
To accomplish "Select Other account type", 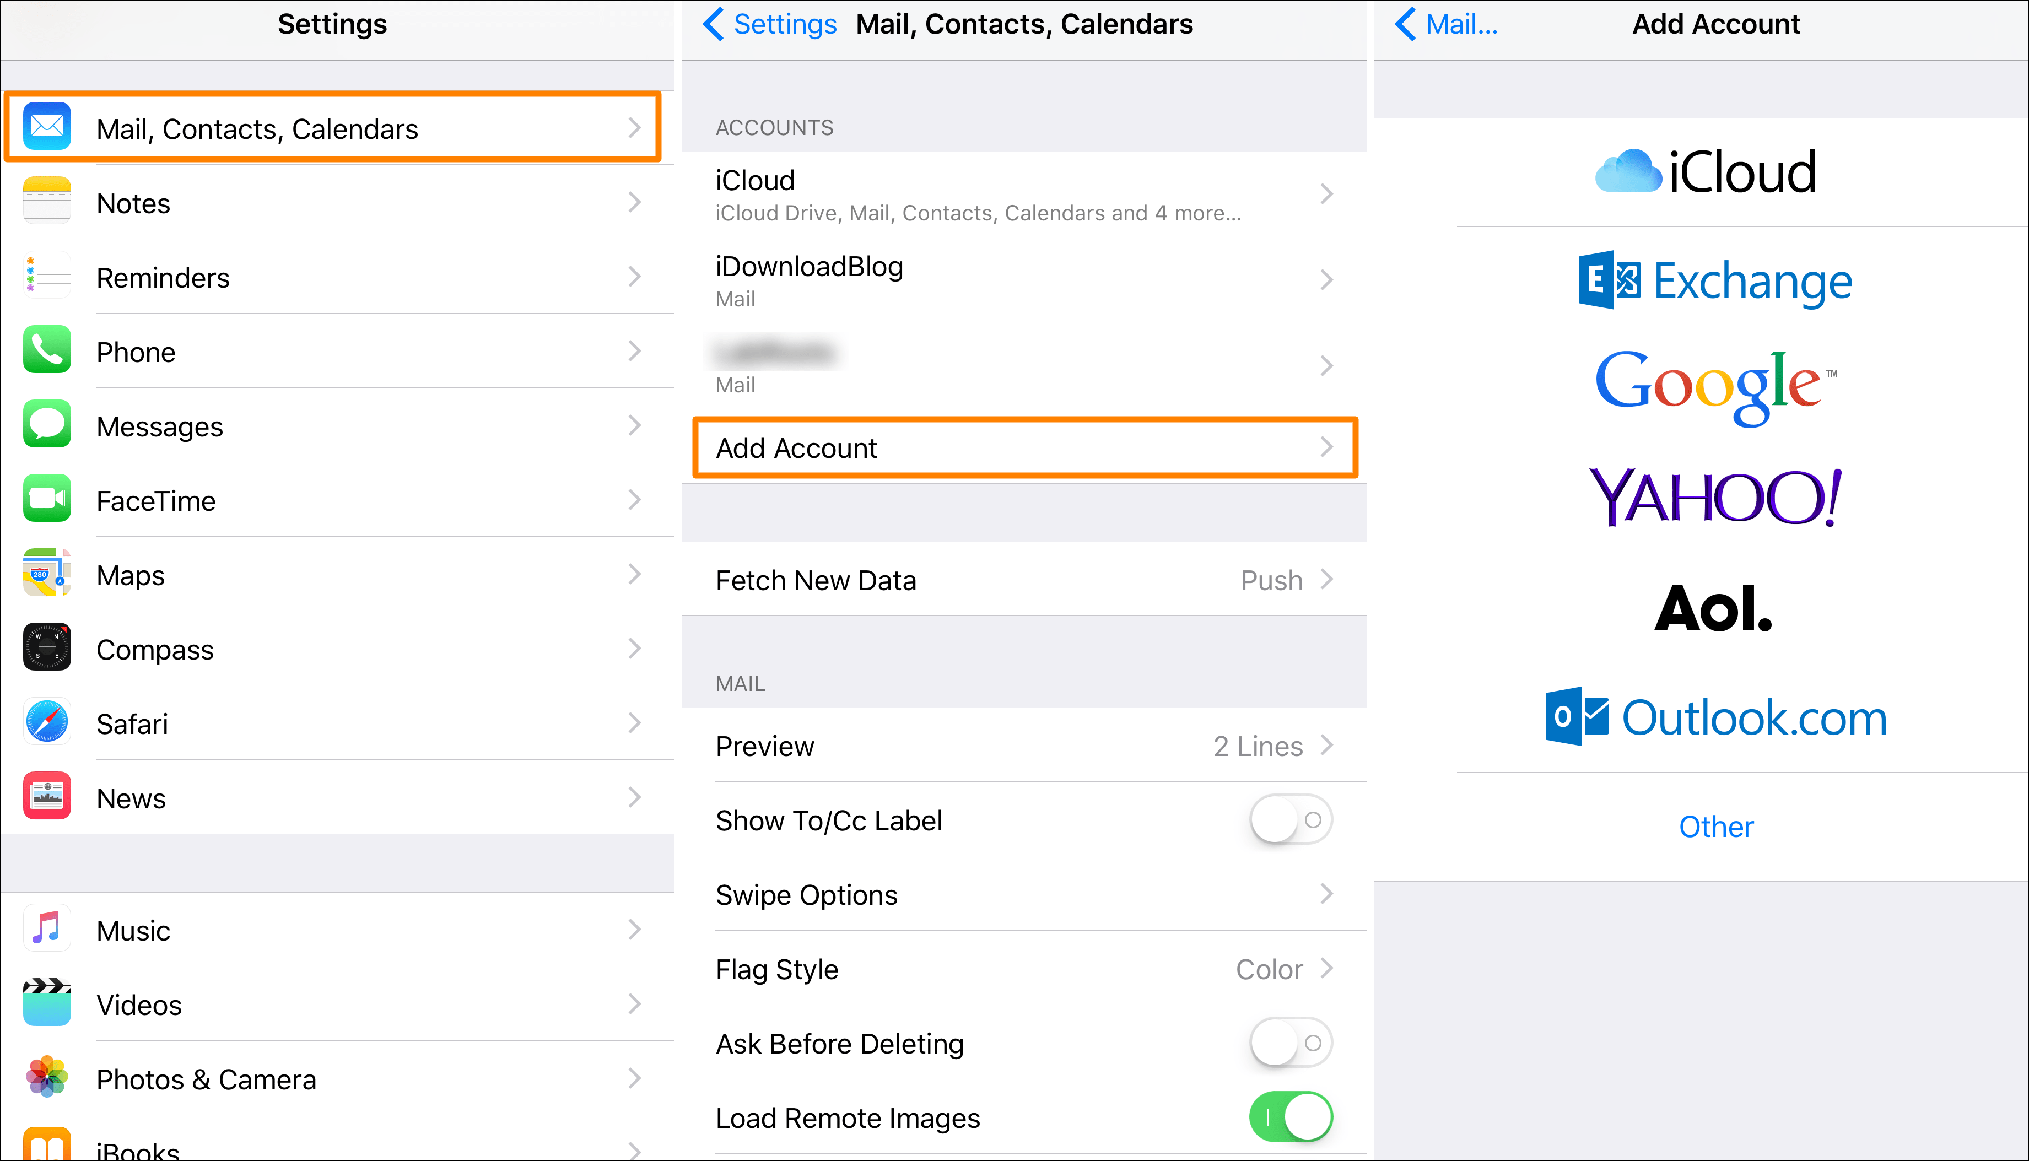I will pos(1715,827).
